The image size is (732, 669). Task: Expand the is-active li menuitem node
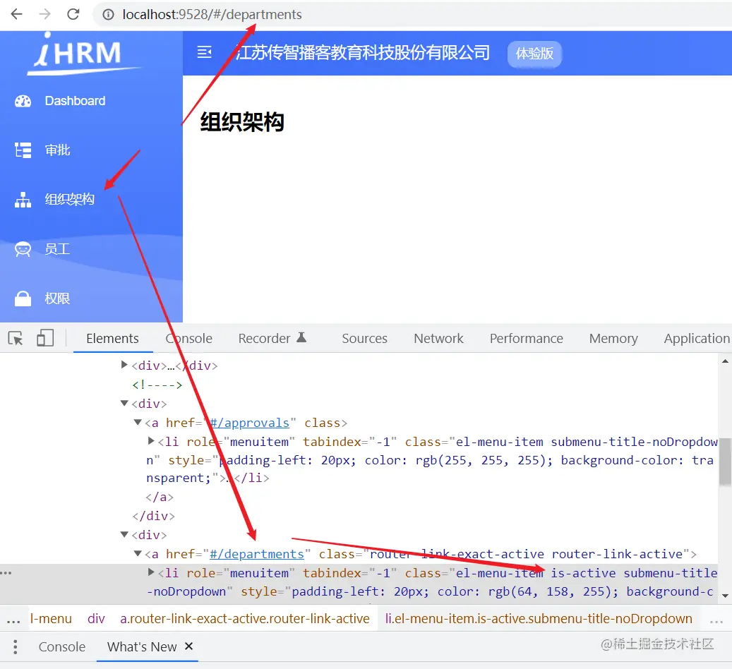click(151, 572)
